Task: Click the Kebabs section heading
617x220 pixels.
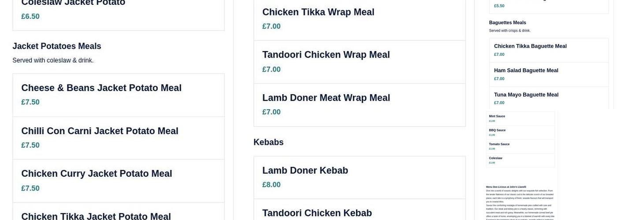Action: [268, 142]
